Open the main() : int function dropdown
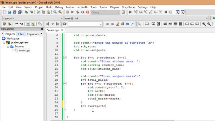The height and width of the screenshot is (121, 215). click(136, 18)
